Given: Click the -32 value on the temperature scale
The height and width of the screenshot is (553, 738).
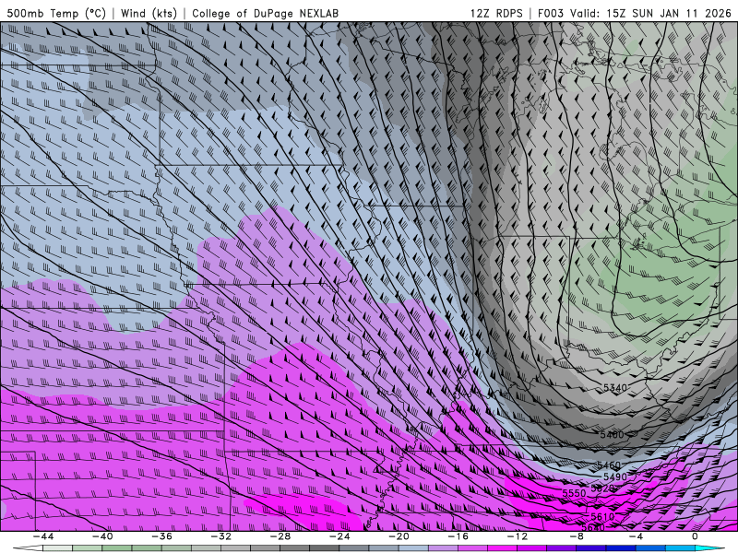Looking at the screenshot, I should coord(220,536).
